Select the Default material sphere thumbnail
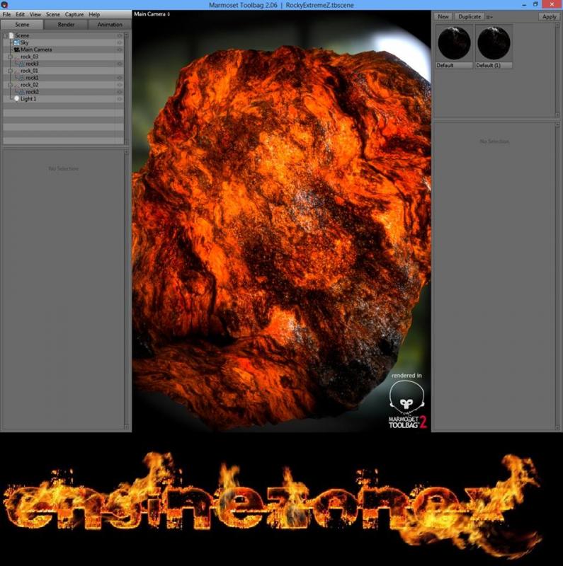This screenshot has height=566, width=563. pyautogui.click(x=454, y=43)
